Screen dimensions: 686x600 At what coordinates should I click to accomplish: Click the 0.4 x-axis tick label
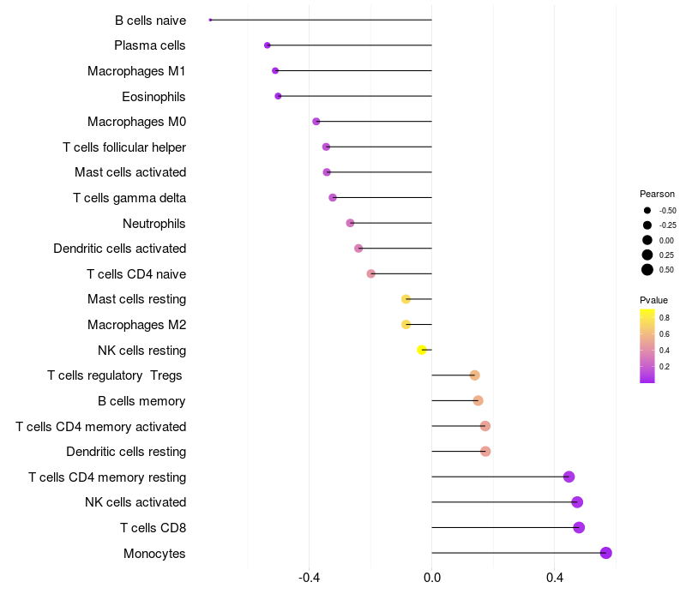tap(555, 578)
